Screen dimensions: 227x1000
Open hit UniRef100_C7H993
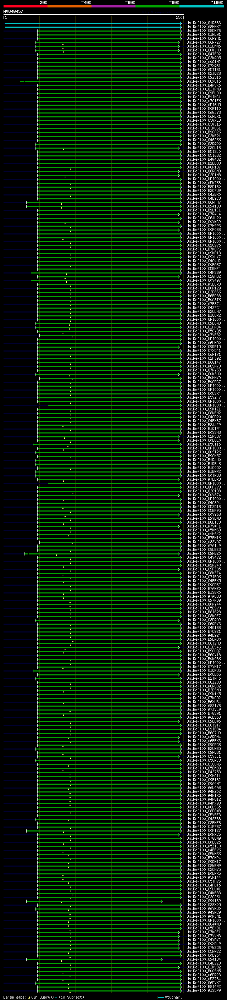[204, 226]
